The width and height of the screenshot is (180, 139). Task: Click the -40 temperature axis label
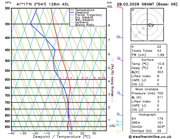[x=11, y=133]
